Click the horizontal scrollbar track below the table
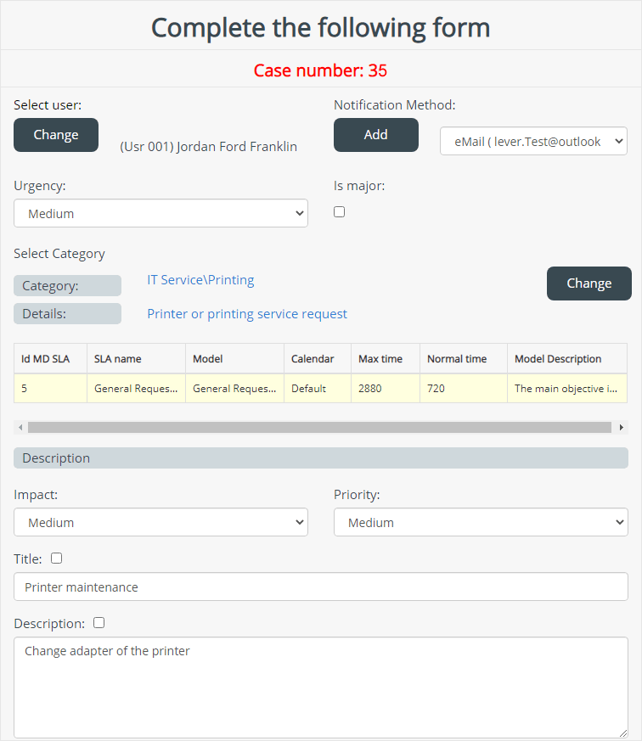The height and width of the screenshot is (741, 642). pyautogui.click(x=319, y=427)
